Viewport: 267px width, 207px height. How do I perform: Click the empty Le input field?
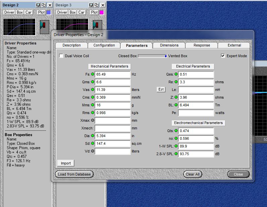pos(196,90)
